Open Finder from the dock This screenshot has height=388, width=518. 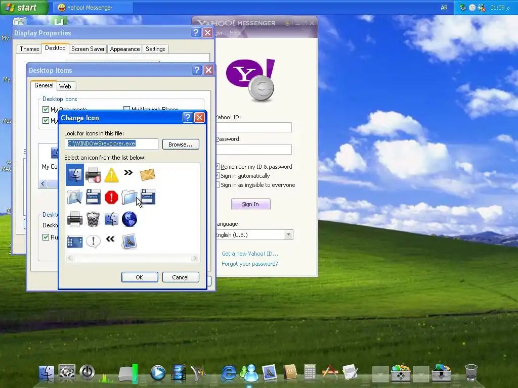[46, 373]
